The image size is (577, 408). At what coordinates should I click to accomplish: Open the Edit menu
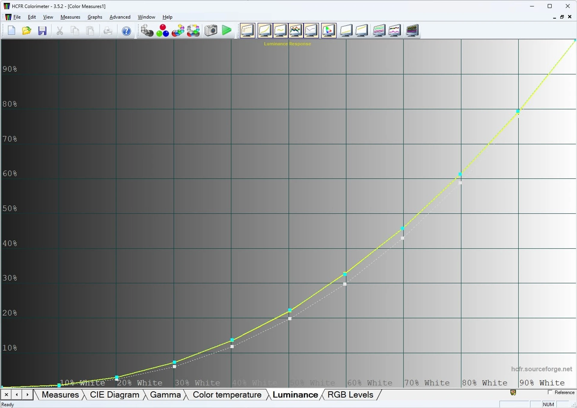(x=32, y=17)
